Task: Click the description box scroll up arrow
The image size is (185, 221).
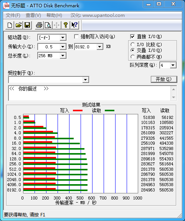Action: pos(173,89)
